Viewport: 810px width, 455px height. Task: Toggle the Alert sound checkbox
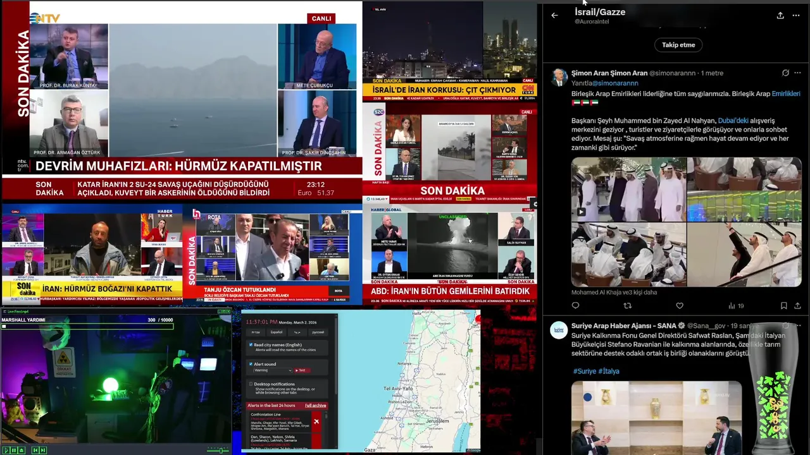[251, 364]
